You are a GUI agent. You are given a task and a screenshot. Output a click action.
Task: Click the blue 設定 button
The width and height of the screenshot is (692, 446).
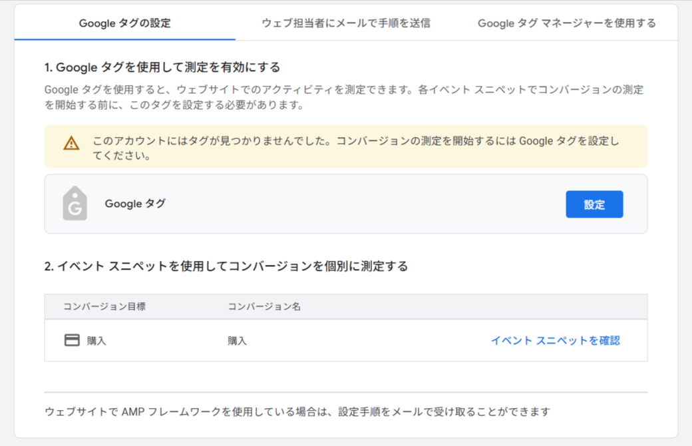(594, 204)
